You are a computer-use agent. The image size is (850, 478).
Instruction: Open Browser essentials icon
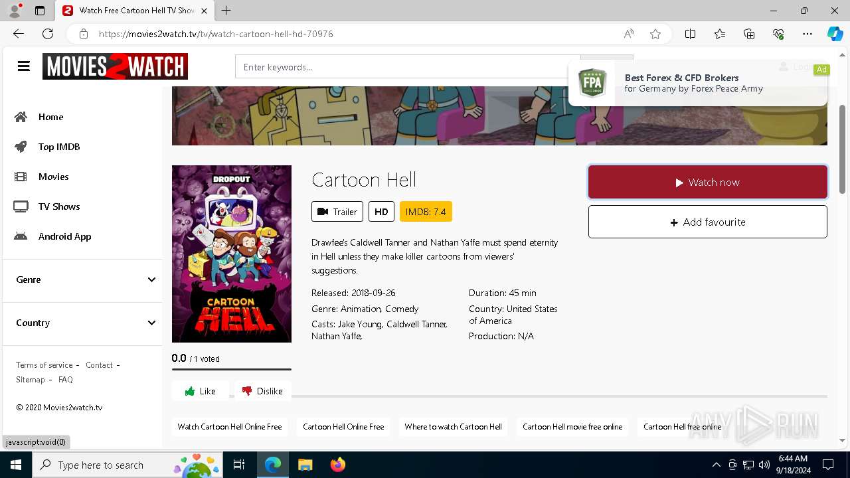click(x=778, y=34)
